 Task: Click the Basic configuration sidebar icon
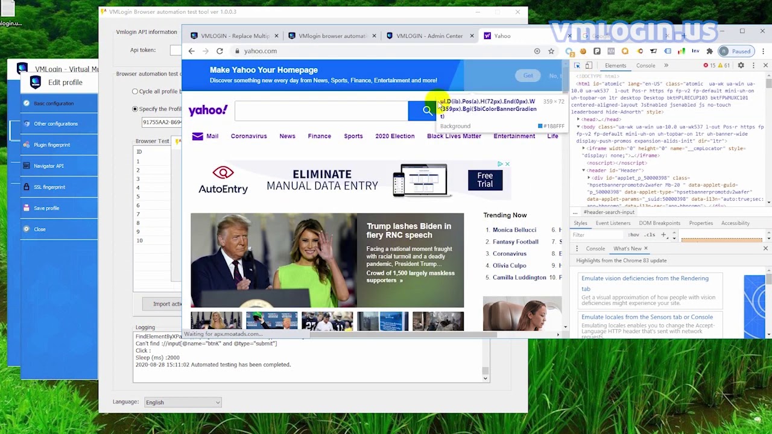[x=27, y=103]
